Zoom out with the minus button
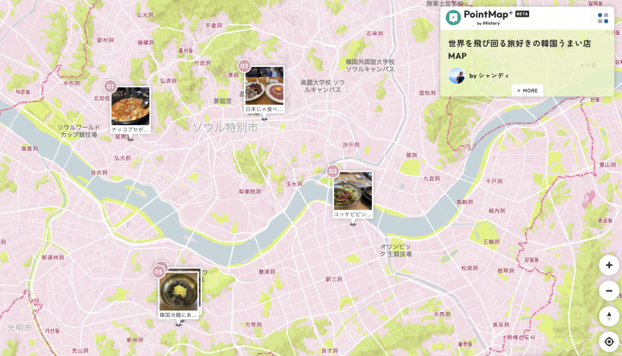This screenshot has width=622, height=356. [609, 291]
